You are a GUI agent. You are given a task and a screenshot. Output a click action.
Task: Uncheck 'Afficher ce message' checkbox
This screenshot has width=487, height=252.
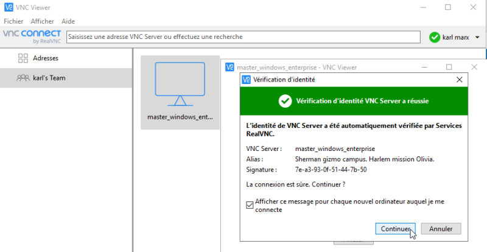pyautogui.click(x=250, y=205)
